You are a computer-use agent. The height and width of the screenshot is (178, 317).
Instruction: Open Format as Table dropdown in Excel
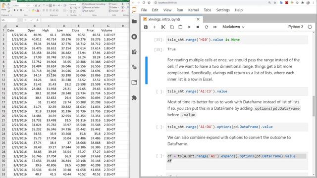(x=91, y=7)
